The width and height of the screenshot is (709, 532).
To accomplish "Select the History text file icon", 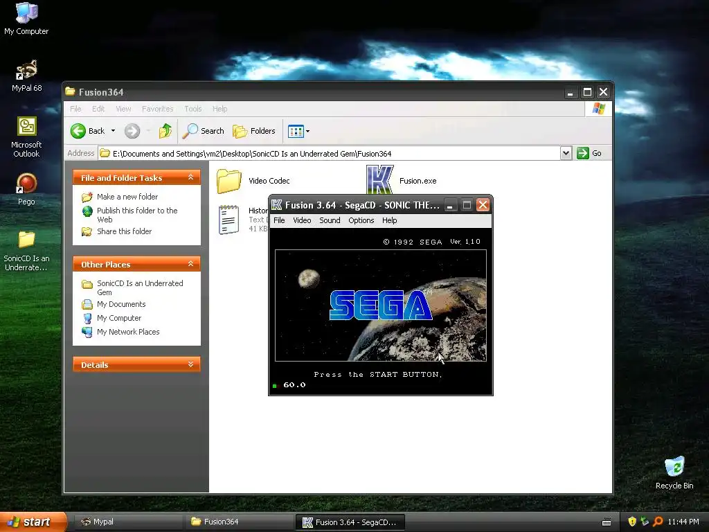I will (228, 220).
